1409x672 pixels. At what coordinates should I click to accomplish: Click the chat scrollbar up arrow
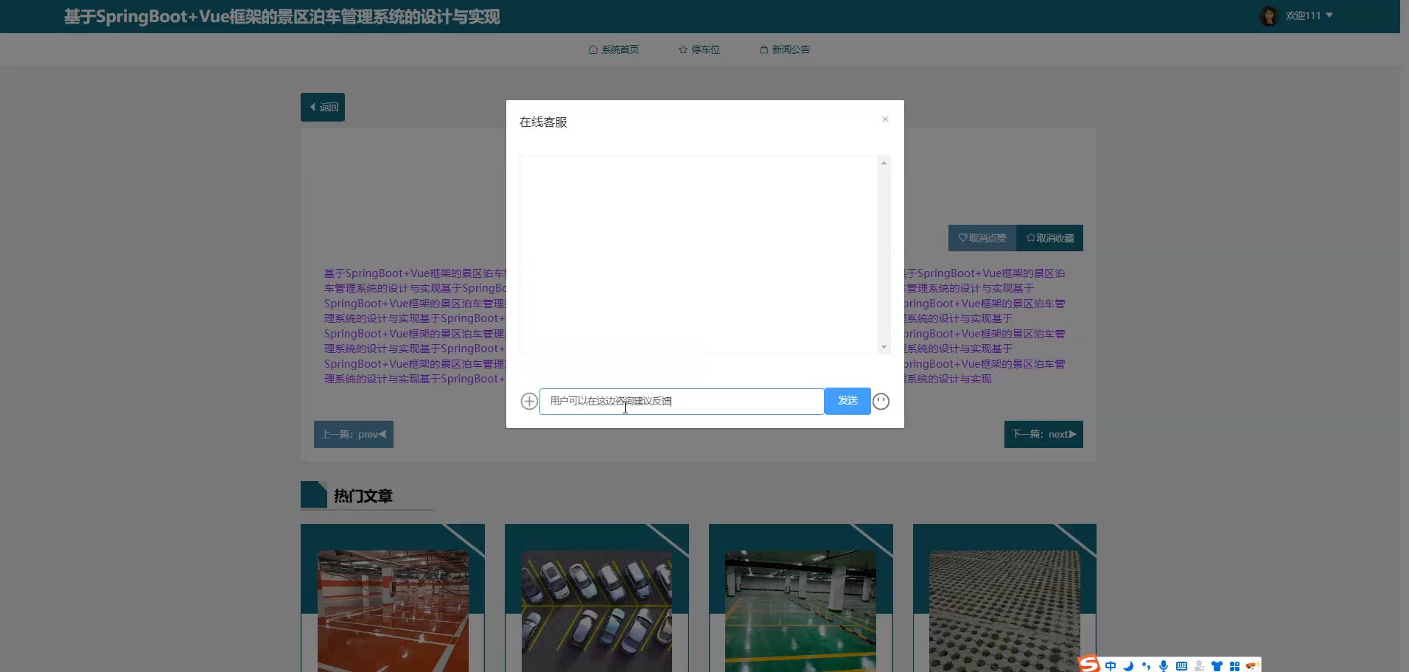[884, 163]
